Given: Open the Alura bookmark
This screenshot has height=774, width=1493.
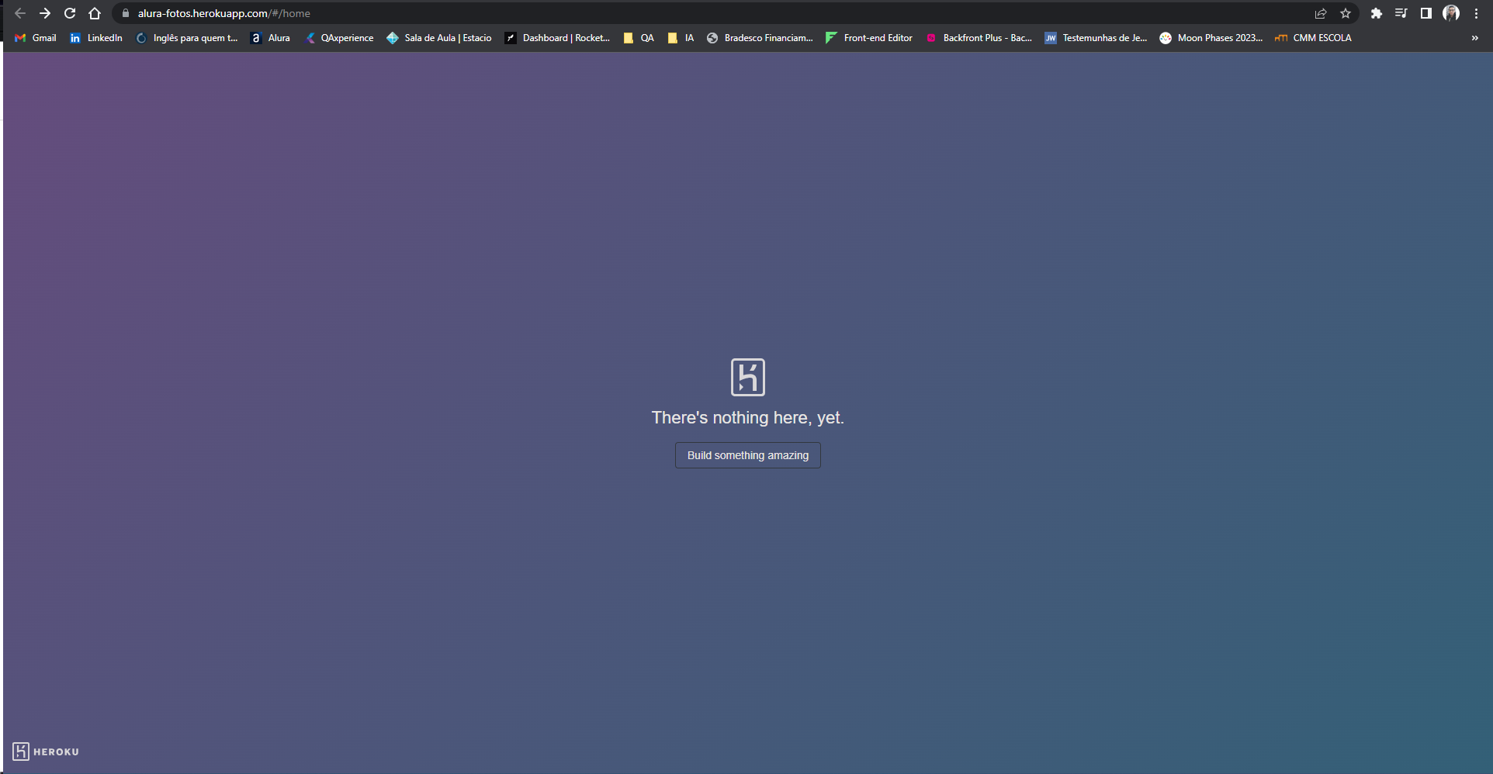Looking at the screenshot, I should tap(270, 38).
